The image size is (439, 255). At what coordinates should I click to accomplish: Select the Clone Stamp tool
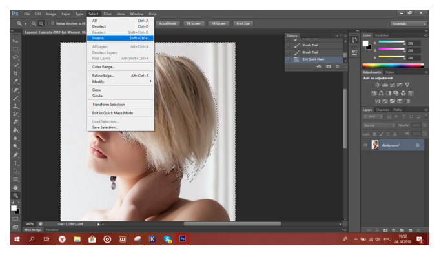[15, 106]
